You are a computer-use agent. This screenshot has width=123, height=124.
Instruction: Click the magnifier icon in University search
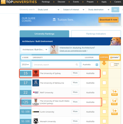click(x=77, y=65)
